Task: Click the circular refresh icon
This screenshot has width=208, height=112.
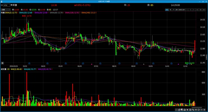Action: [x=198, y=110]
